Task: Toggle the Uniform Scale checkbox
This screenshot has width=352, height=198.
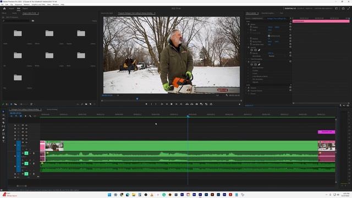Action: point(269,36)
